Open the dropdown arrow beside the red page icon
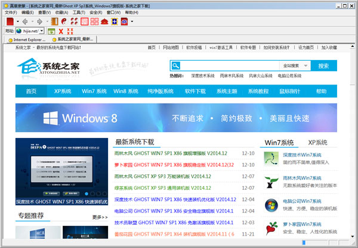Image resolution: width=358 pixels, height=248 pixels. point(17,21)
